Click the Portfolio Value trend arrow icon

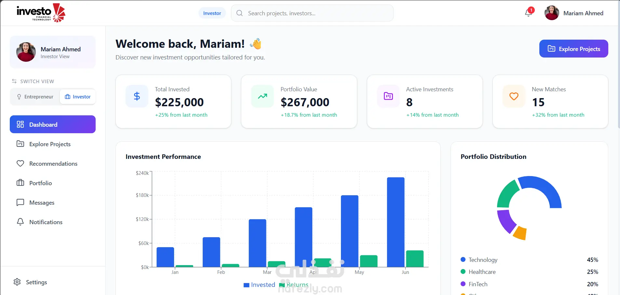(263, 96)
